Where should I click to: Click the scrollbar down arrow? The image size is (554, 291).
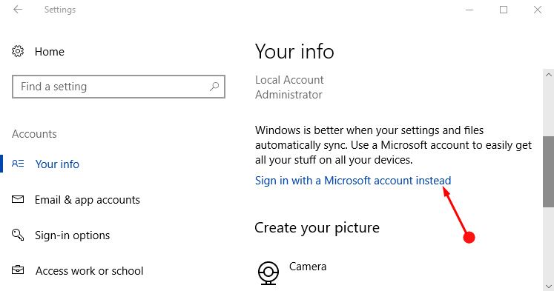click(x=548, y=286)
